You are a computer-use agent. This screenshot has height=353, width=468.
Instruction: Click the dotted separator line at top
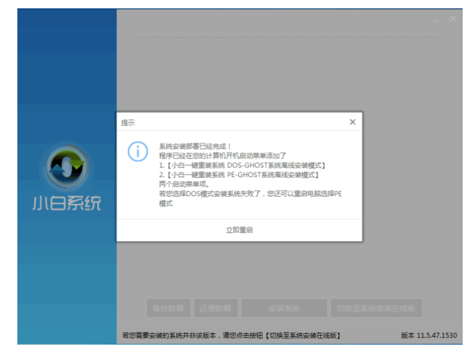point(288,38)
